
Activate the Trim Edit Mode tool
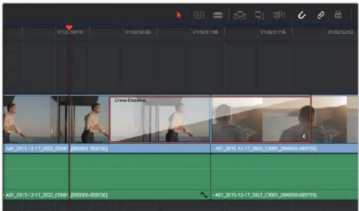tap(199, 15)
